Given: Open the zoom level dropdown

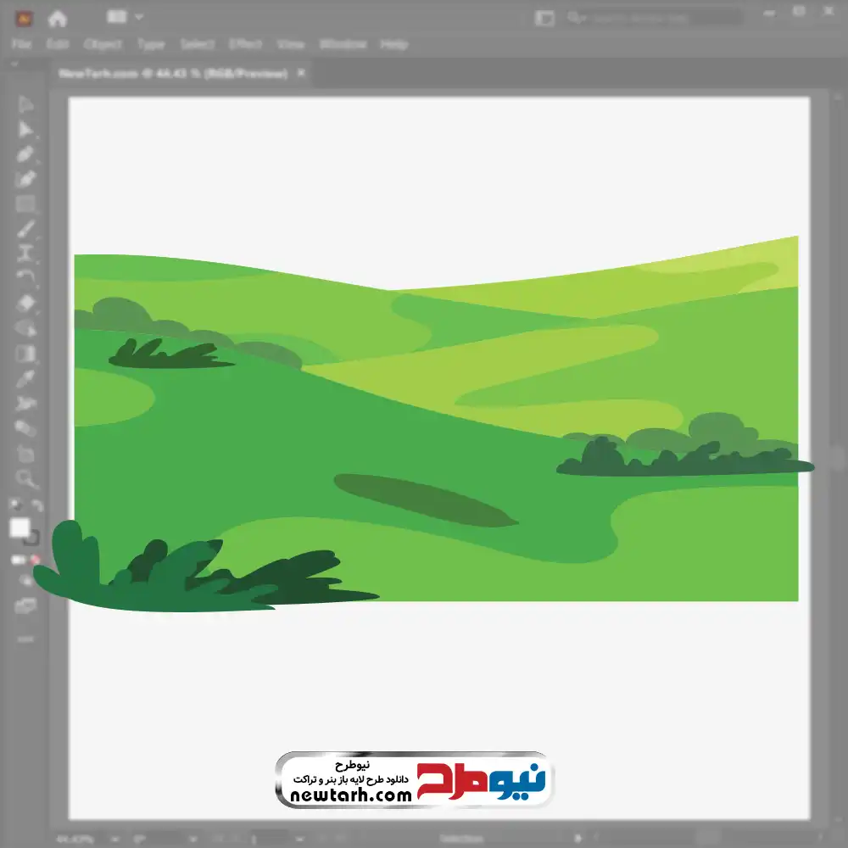Looking at the screenshot, I should (115, 840).
